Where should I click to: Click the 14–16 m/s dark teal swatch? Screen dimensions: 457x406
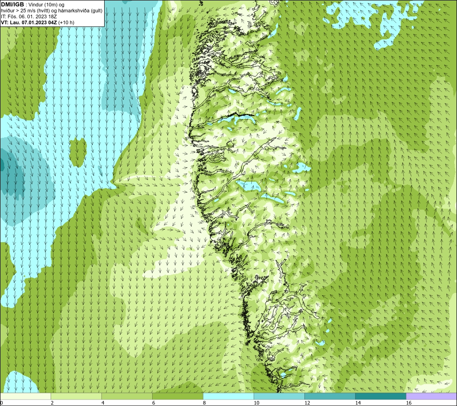tap(380, 396)
